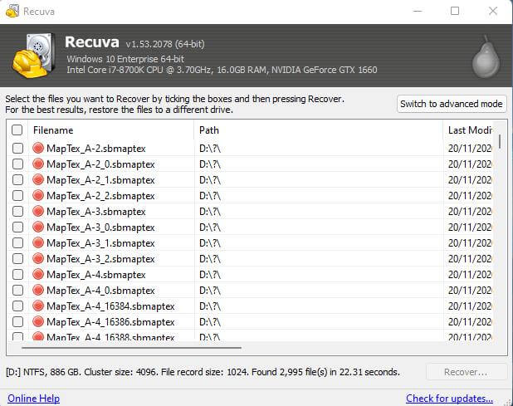The height and width of the screenshot is (406, 513).
Task: Click red status dot for MapTex_A-2.sbmaptex
Action: coord(38,148)
